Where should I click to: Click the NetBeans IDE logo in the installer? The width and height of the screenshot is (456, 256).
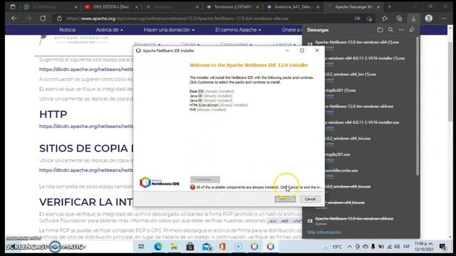(160, 182)
